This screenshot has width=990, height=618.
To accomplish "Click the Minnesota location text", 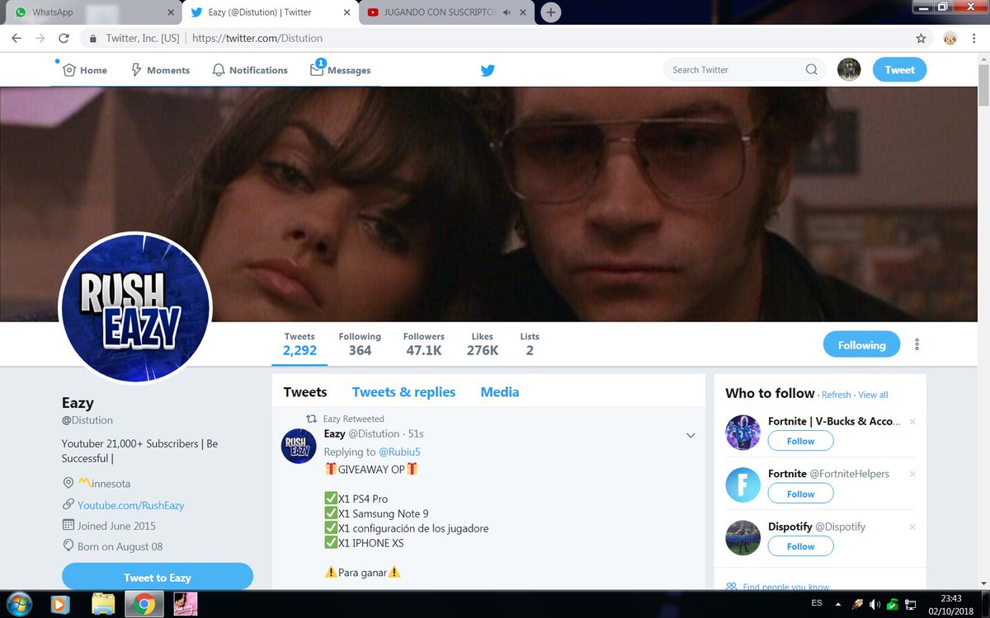I will click(104, 483).
